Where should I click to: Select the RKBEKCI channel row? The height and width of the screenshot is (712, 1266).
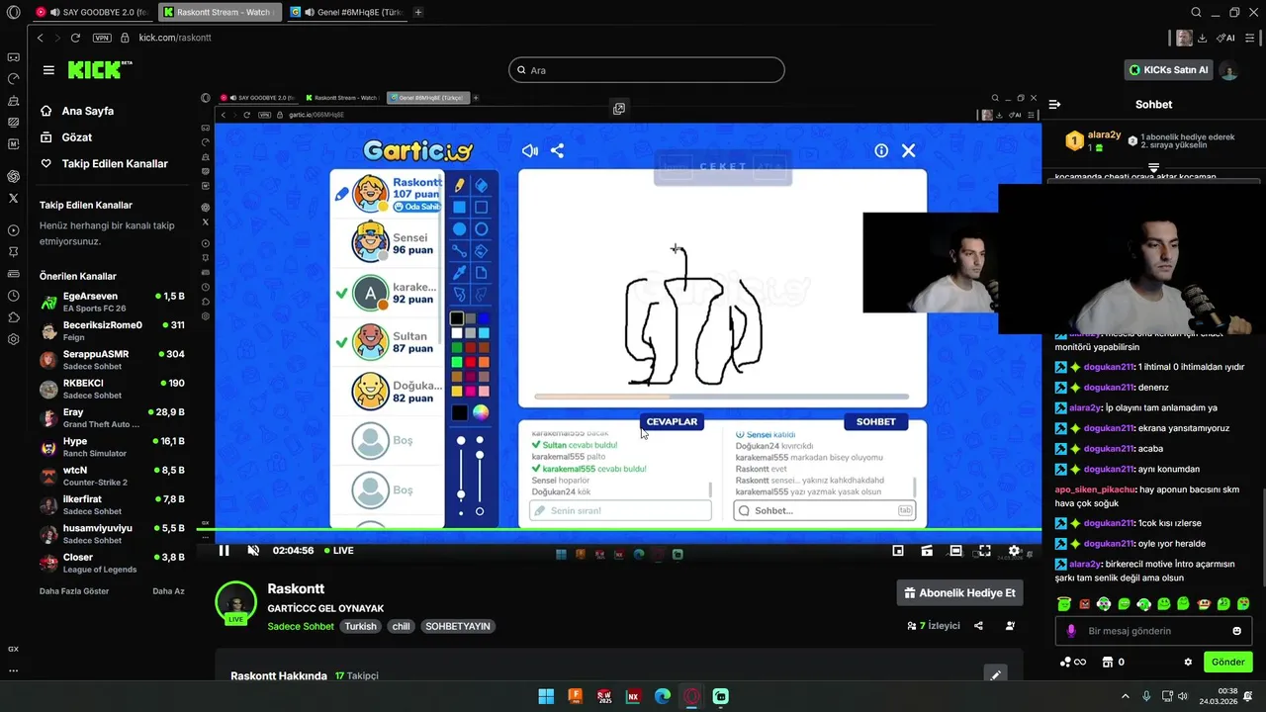coord(112,389)
